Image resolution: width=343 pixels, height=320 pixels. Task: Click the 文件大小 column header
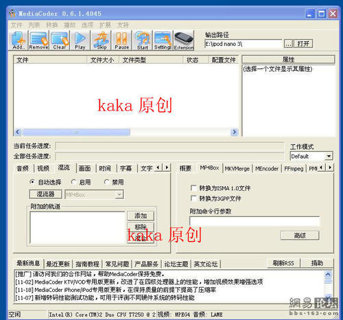[x=102, y=60]
